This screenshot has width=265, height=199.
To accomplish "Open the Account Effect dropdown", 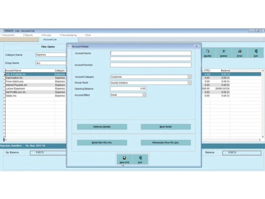I will tap(144, 95).
